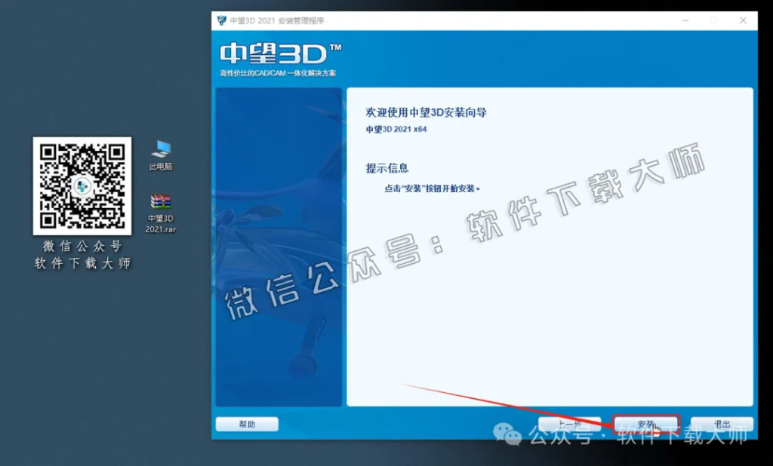Click the installer logo tagline 高性价比的CAD/CAM一体化解决方案
The image size is (773, 466).
click(279, 74)
